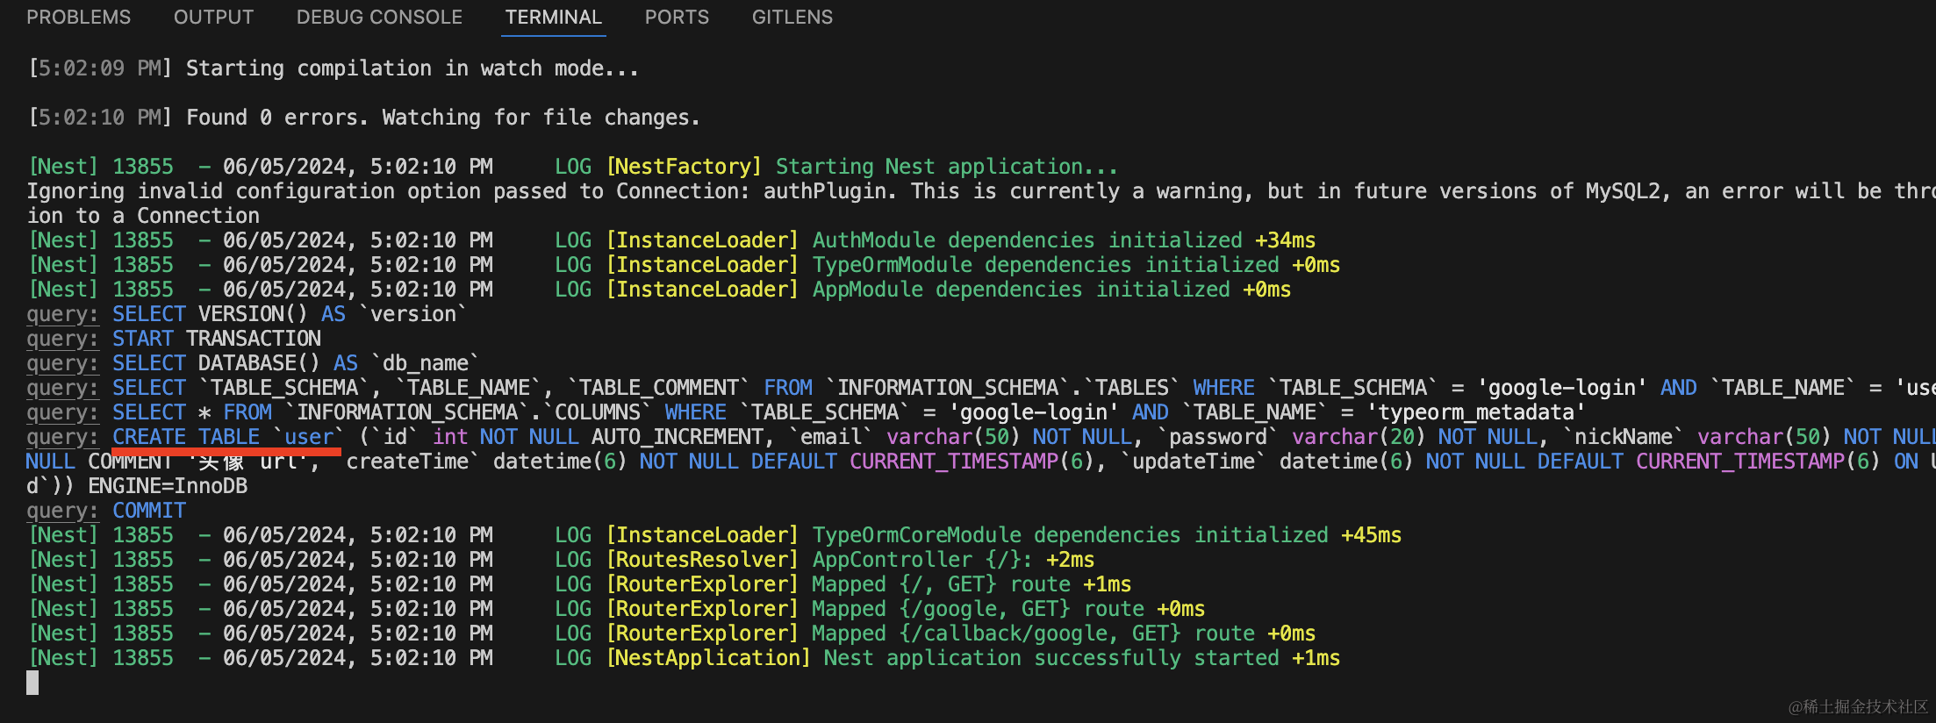
Task: Open the OUTPUT panel tab
Action: pos(213,18)
